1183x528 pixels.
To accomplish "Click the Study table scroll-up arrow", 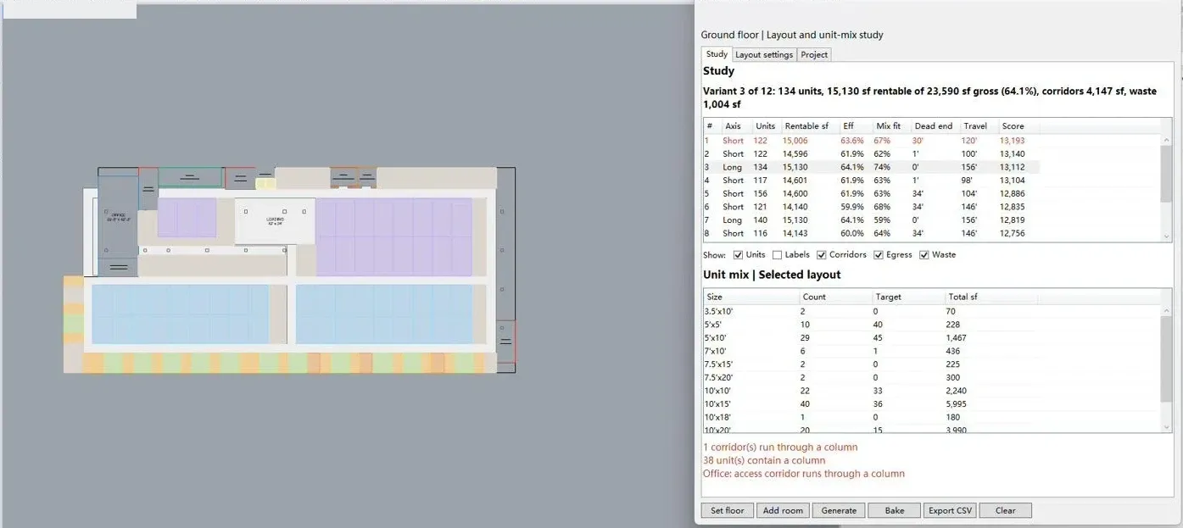I will [1167, 141].
